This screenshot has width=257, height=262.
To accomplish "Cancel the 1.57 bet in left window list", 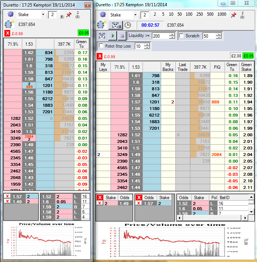I will tap(8, 196).
